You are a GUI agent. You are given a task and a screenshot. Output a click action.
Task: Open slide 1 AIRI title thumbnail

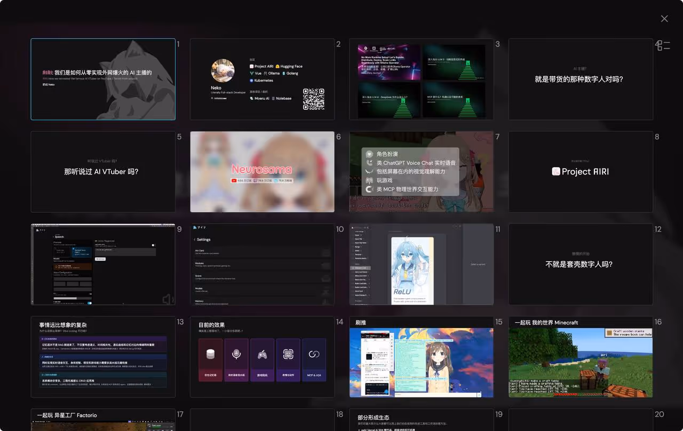point(103,79)
